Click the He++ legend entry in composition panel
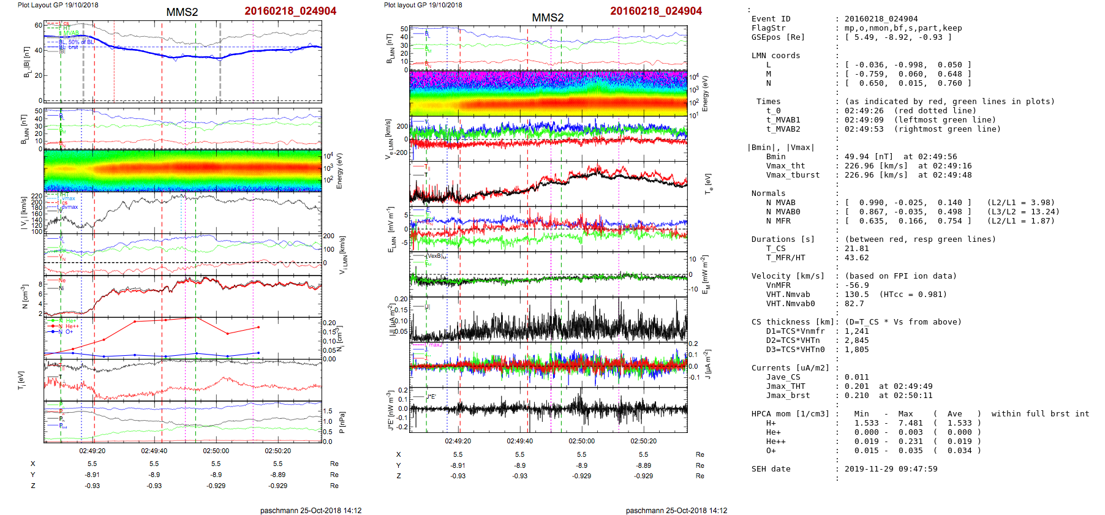The image size is (1105, 515). click(x=72, y=326)
